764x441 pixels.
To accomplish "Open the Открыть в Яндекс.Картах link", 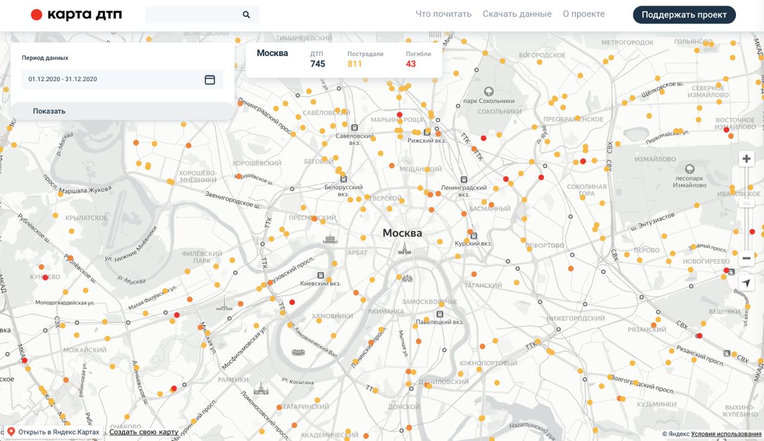I will 58,432.
